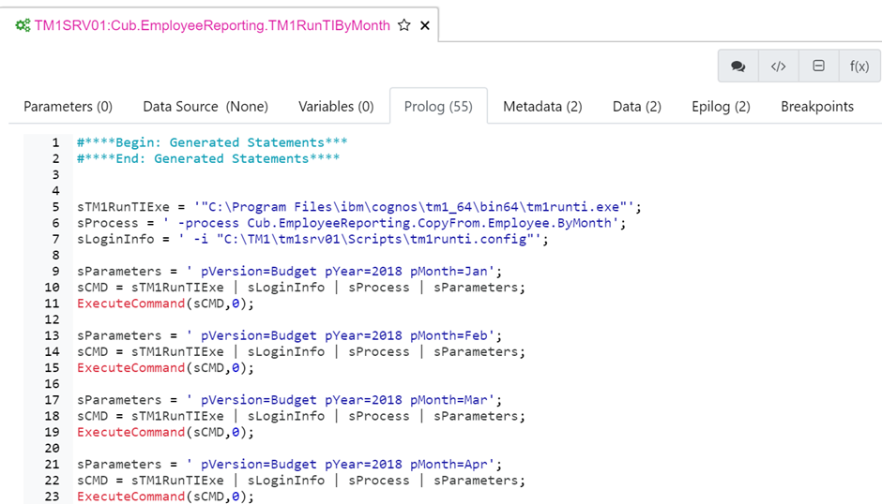Favorite the process with the star icon

(x=404, y=25)
